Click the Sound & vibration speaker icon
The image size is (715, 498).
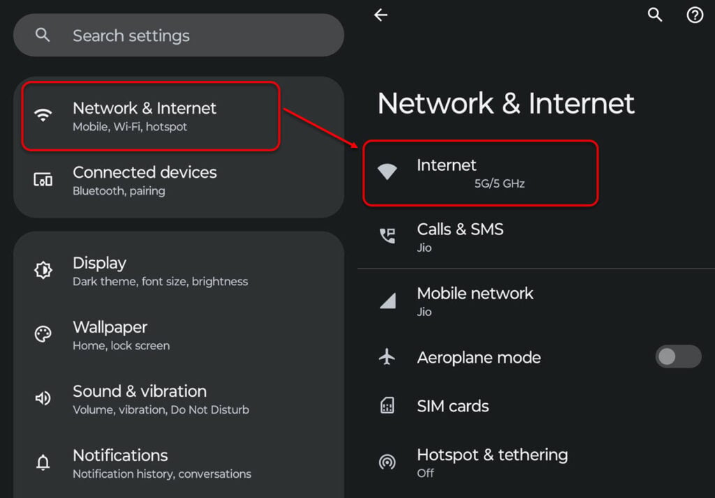pos(43,399)
